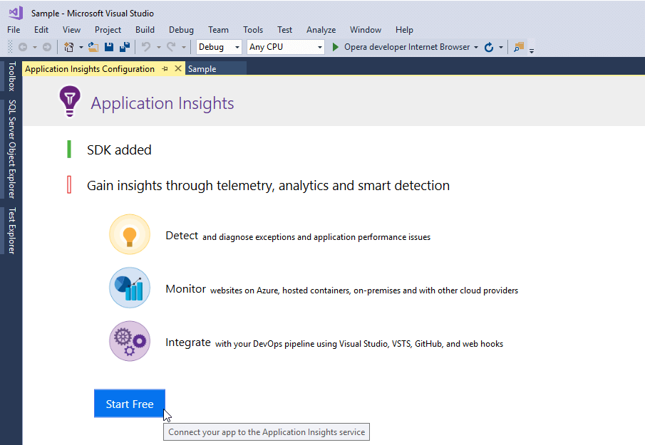Open the Opera developer Internet Browser dropdown arrow
645x445 pixels.
[x=475, y=47]
